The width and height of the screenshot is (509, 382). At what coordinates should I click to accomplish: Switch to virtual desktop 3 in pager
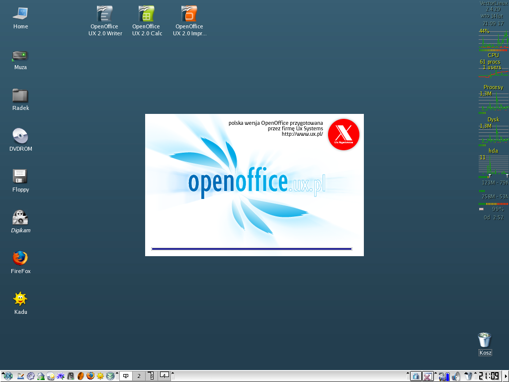pyautogui.click(x=152, y=376)
